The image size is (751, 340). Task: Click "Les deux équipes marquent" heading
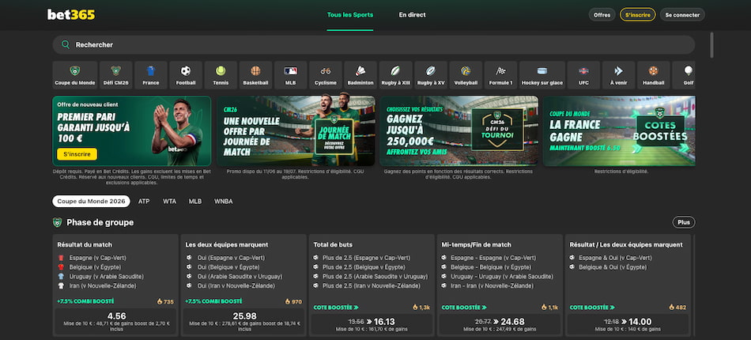tap(227, 244)
